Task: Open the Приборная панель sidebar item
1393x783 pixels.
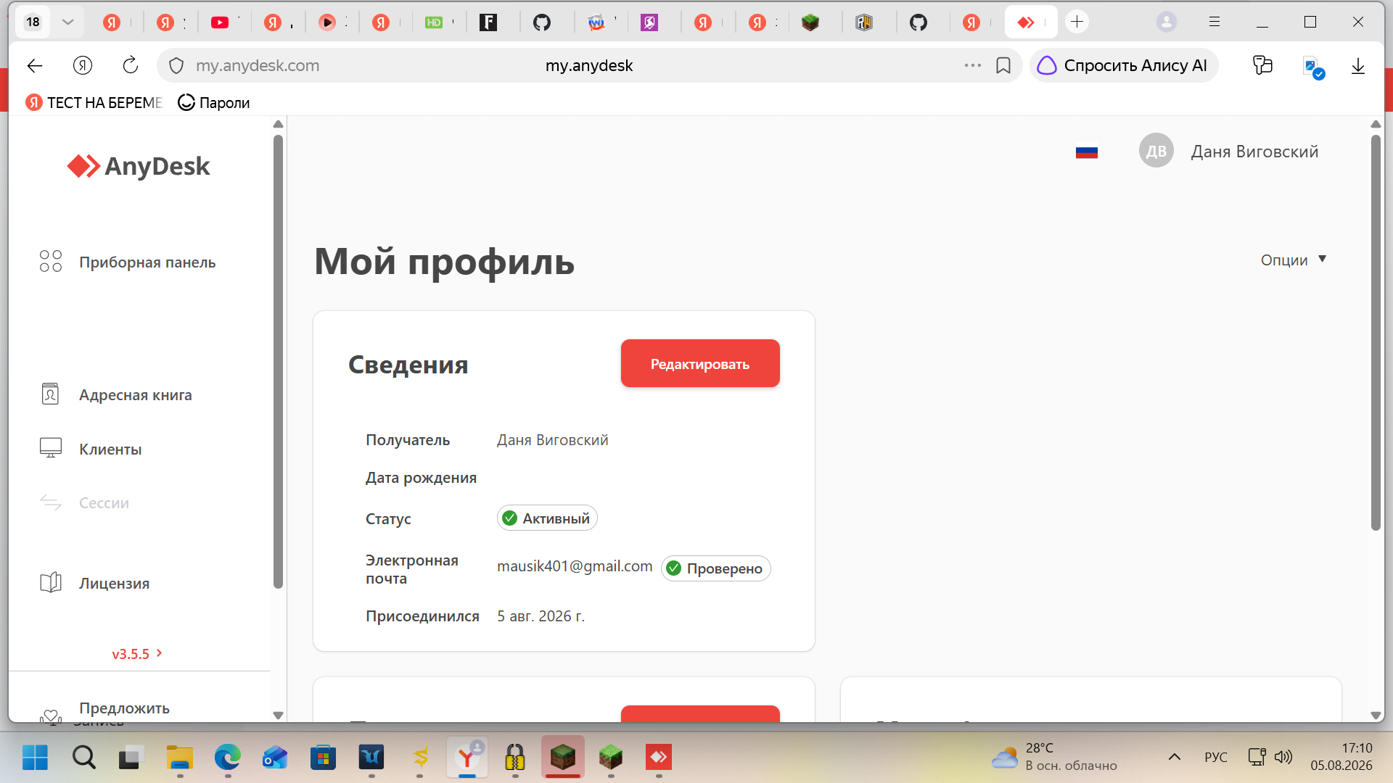Action: [128, 262]
